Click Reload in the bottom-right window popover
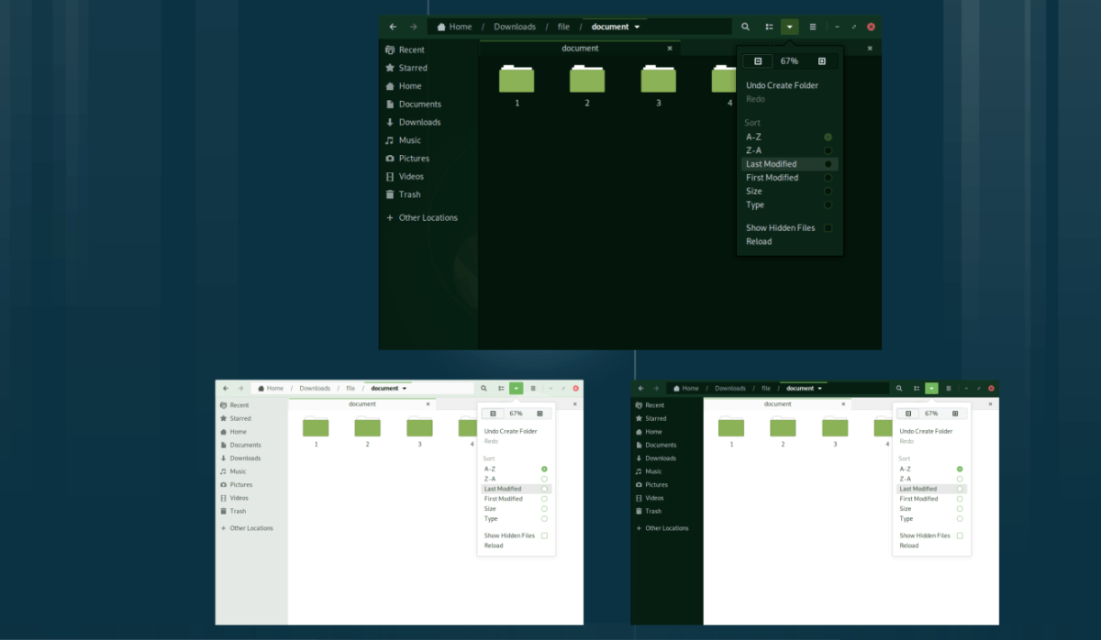Viewport: 1101px width, 640px height. point(908,546)
